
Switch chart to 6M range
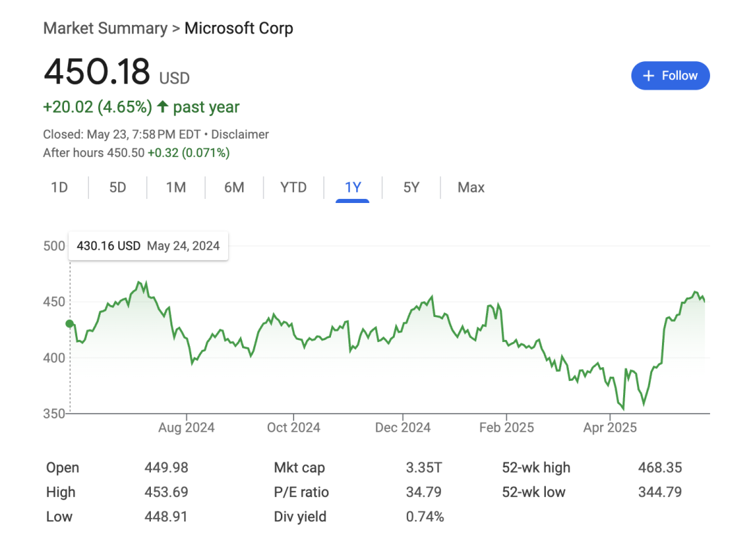pyautogui.click(x=234, y=188)
